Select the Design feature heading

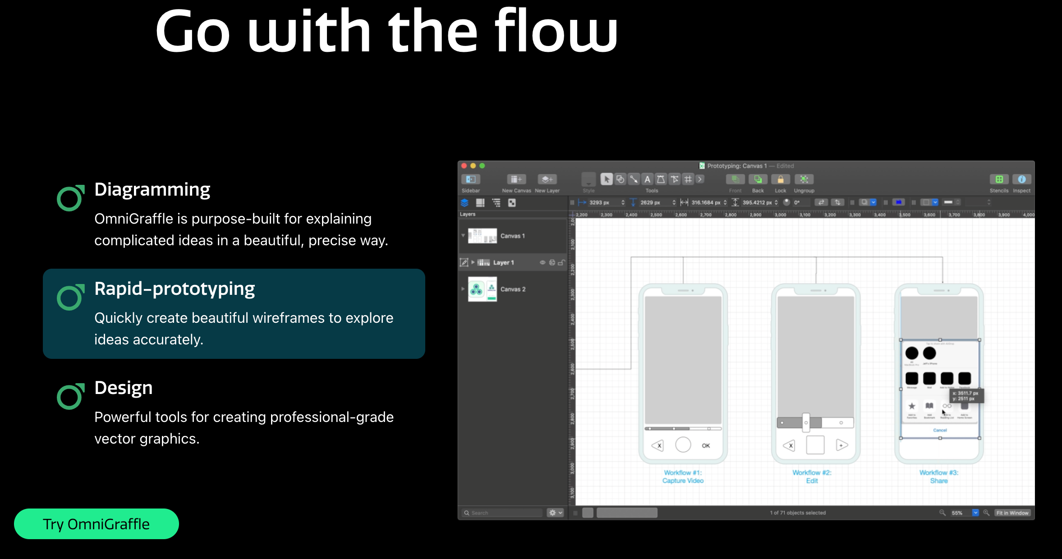pyautogui.click(x=124, y=388)
